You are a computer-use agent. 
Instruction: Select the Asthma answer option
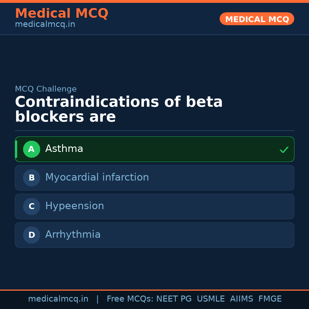154,149
